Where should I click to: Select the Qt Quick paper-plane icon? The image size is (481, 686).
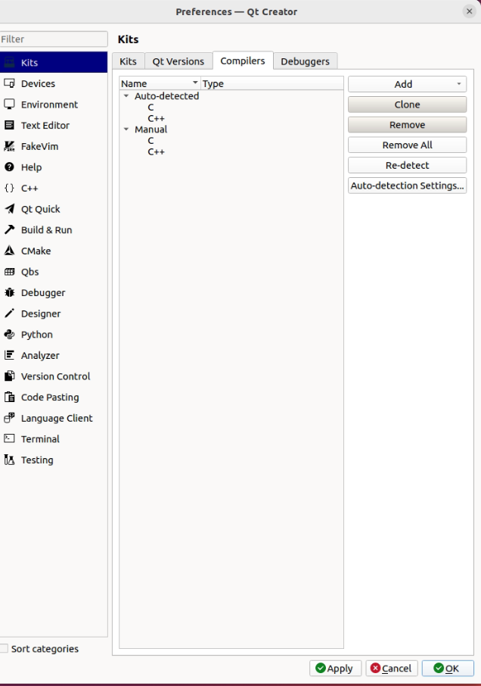[x=9, y=209]
